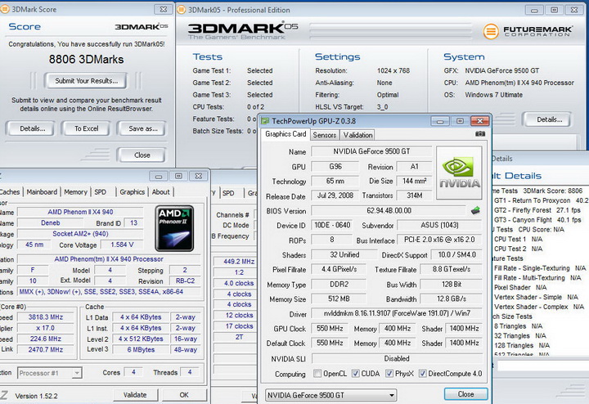Click the To Excel button
589x404 pixels.
tap(86, 128)
